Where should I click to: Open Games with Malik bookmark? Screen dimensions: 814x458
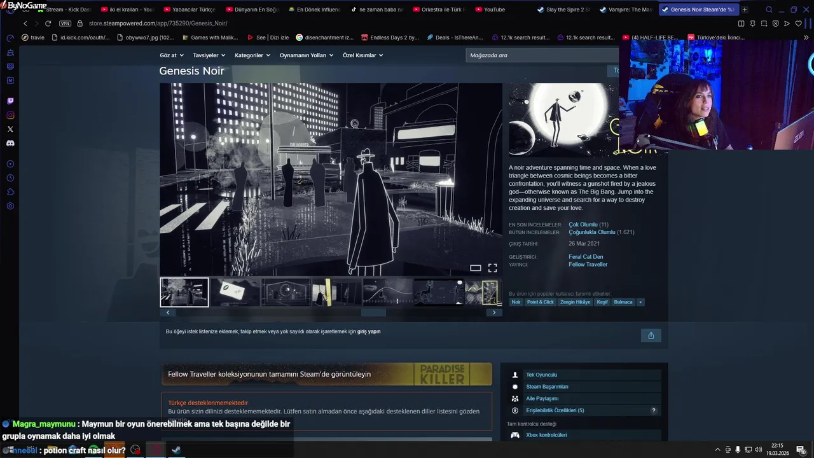[x=209, y=38]
